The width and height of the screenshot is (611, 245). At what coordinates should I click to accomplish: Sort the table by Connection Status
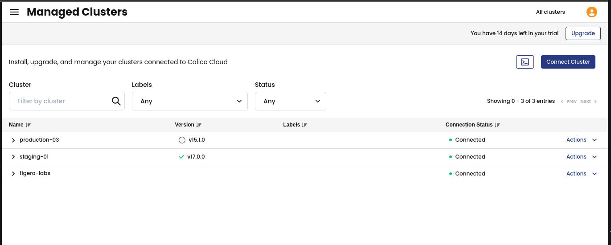(x=498, y=125)
